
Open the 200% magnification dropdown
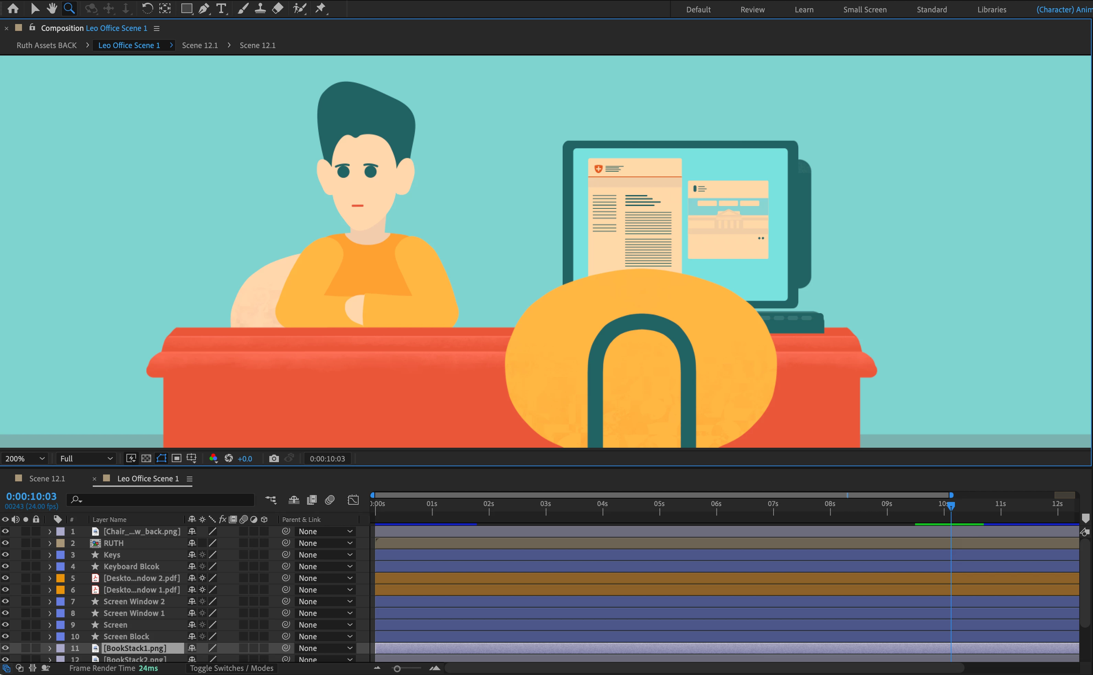[x=24, y=458]
